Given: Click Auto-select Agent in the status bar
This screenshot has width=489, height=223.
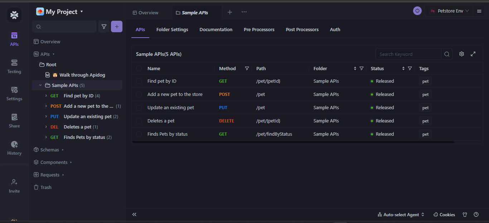Looking at the screenshot, I should click(401, 214).
